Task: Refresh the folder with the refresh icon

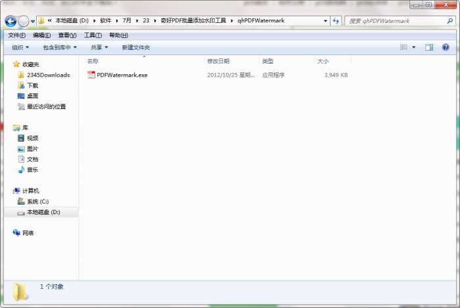Action: (x=336, y=21)
